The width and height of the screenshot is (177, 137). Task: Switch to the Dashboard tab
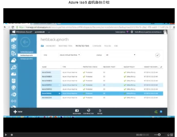[51, 46]
